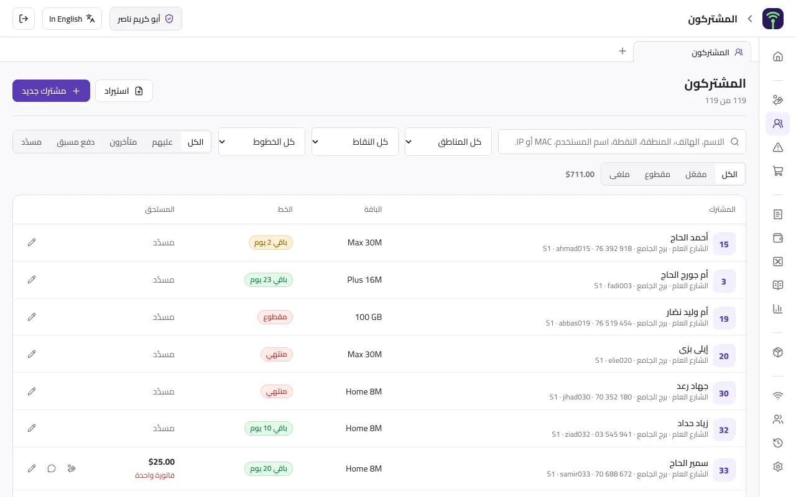Open the bar chart reports sidebar icon

pos(777,309)
